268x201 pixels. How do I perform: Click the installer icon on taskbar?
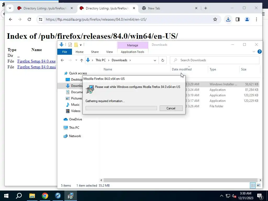pos(71,196)
